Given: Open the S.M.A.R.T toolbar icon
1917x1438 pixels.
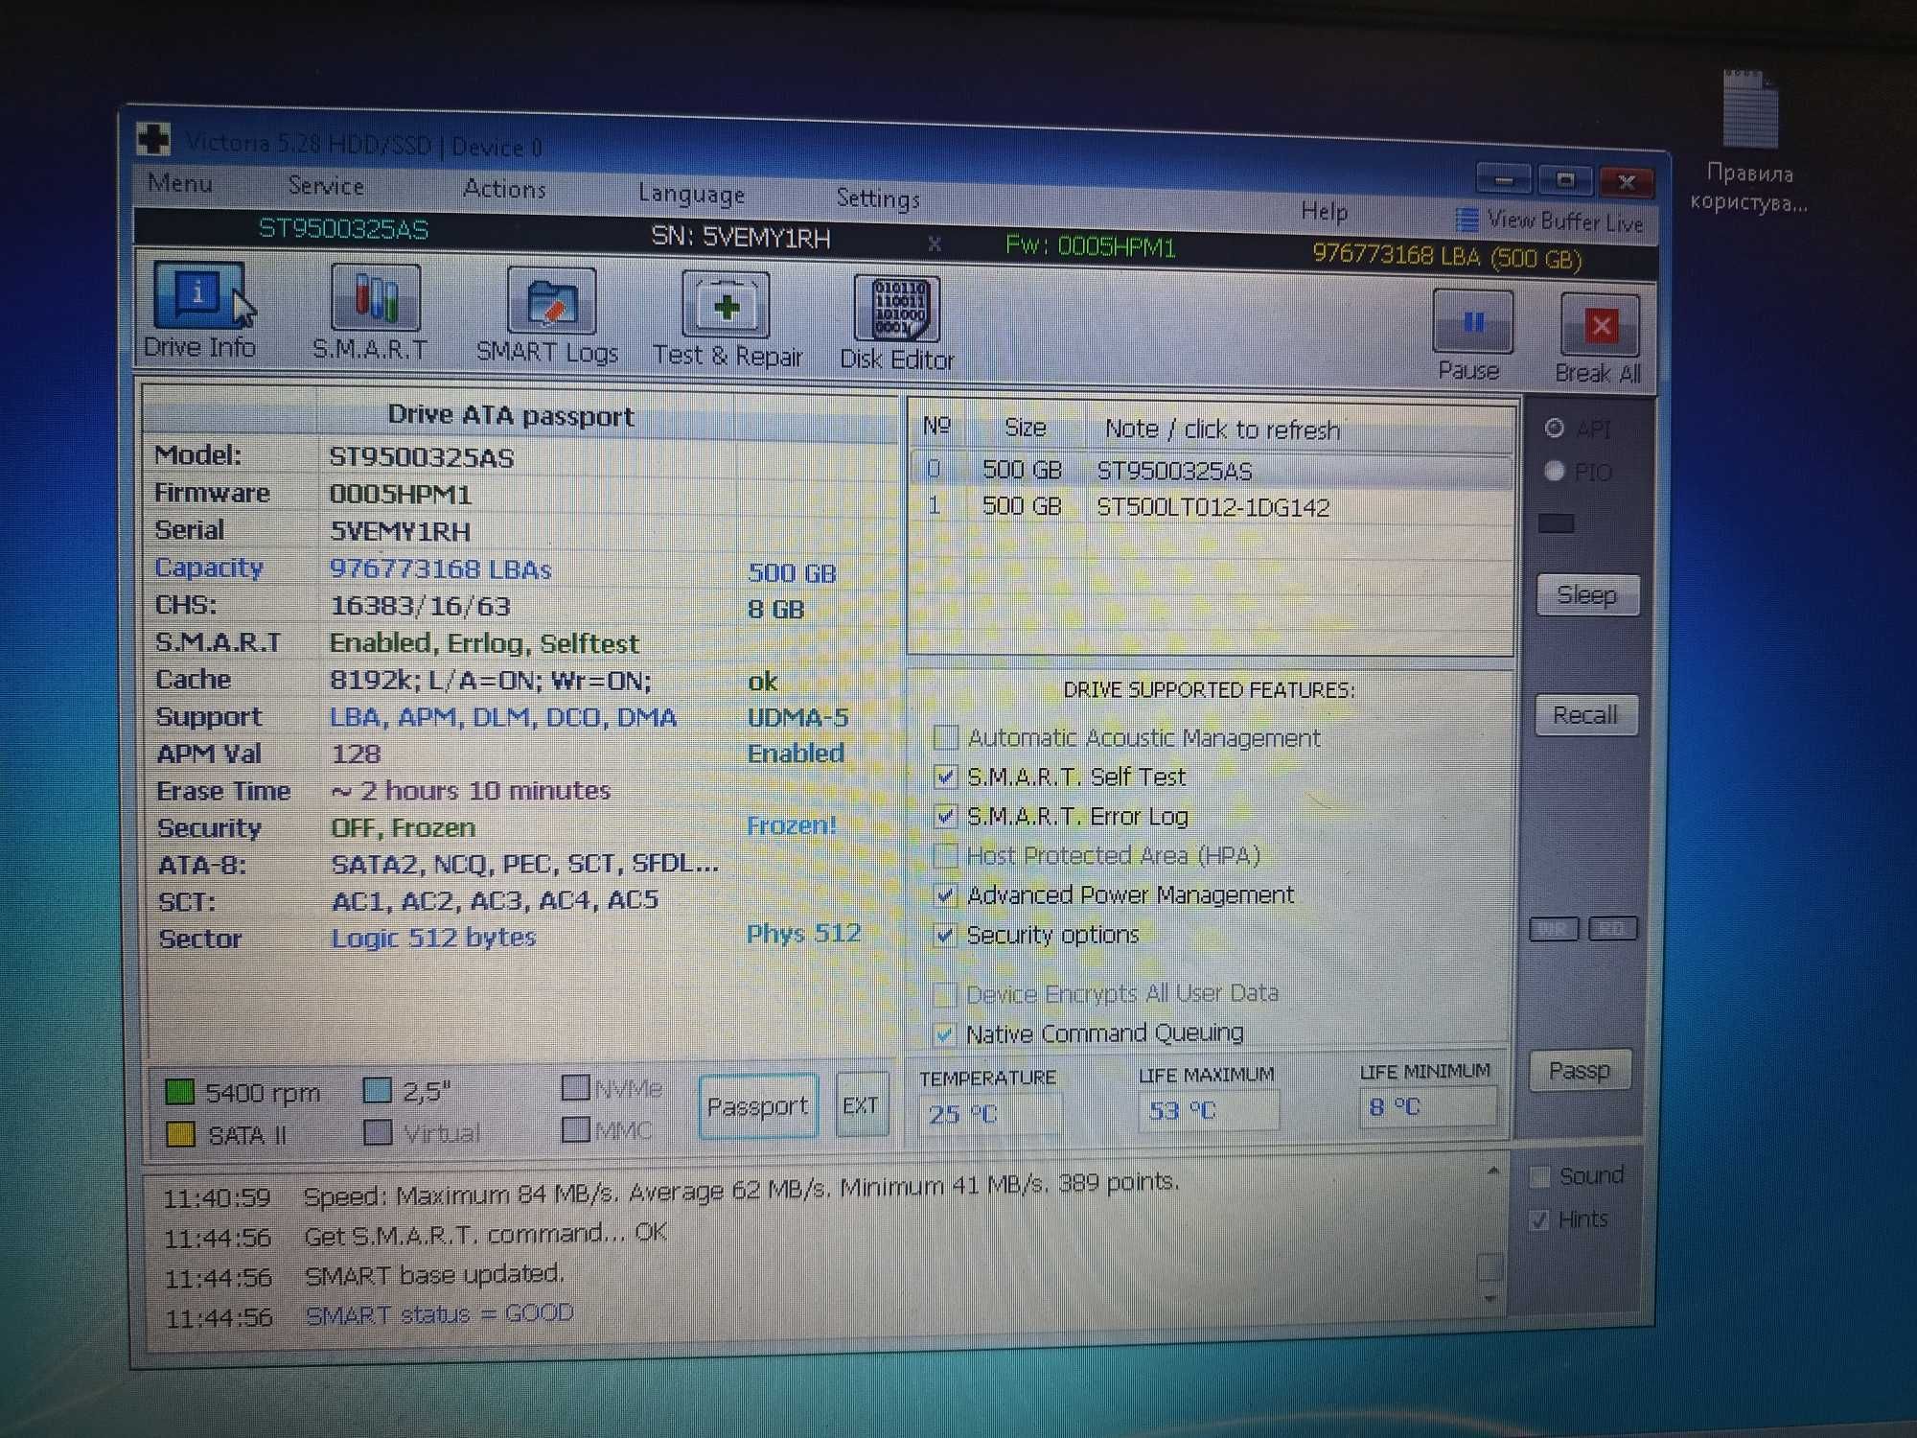Looking at the screenshot, I should click(376, 298).
